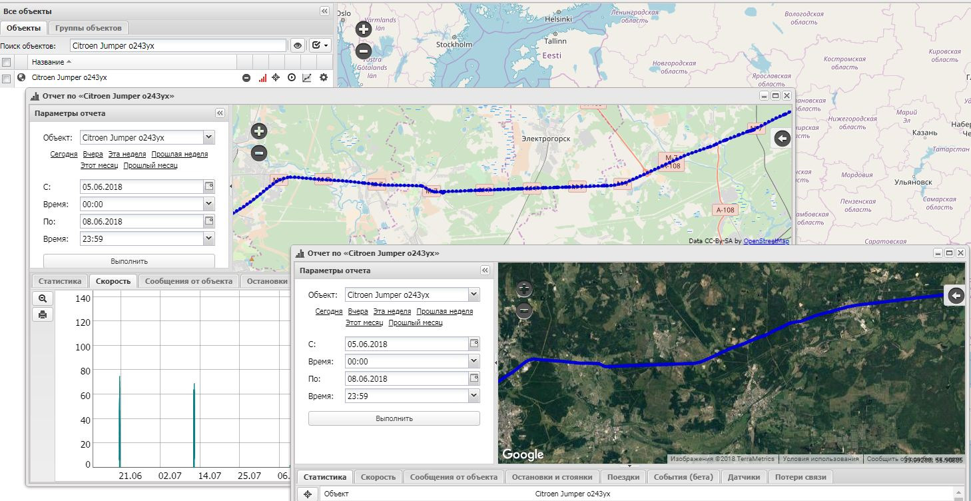
Task: Open the 'Объект' combo in front report window
Action: pos(474,295)
